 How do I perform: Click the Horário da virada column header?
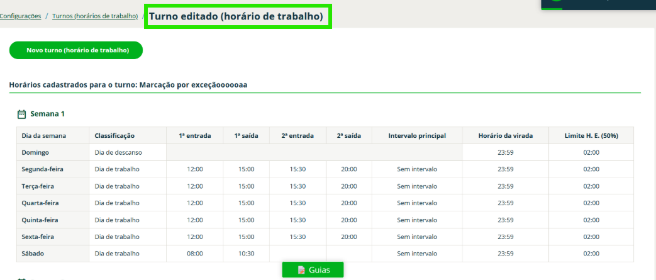pos(506,135)
